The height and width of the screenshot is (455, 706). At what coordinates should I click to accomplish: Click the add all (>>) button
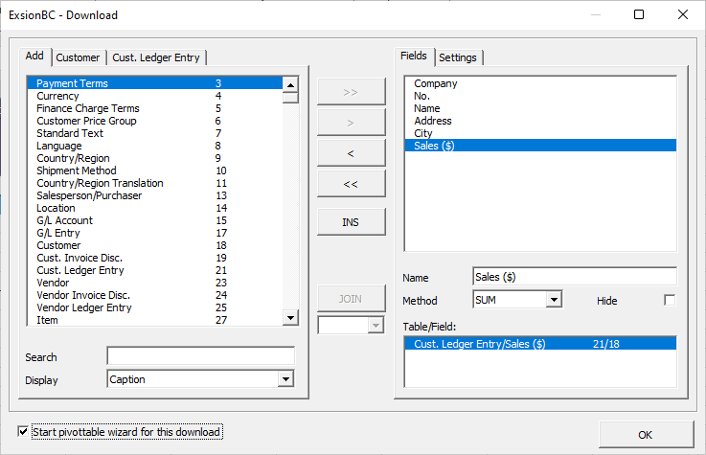(352, 92)
